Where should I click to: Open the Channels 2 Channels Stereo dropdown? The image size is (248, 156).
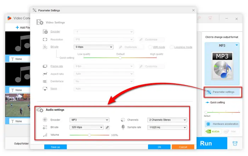click(x=167, y=120)
